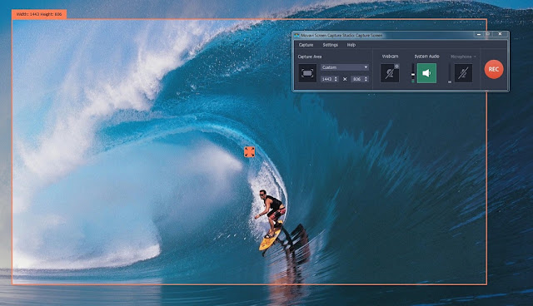533x306 pixels.
Task: Start recording with the REC button
Action: click(494, 69)
